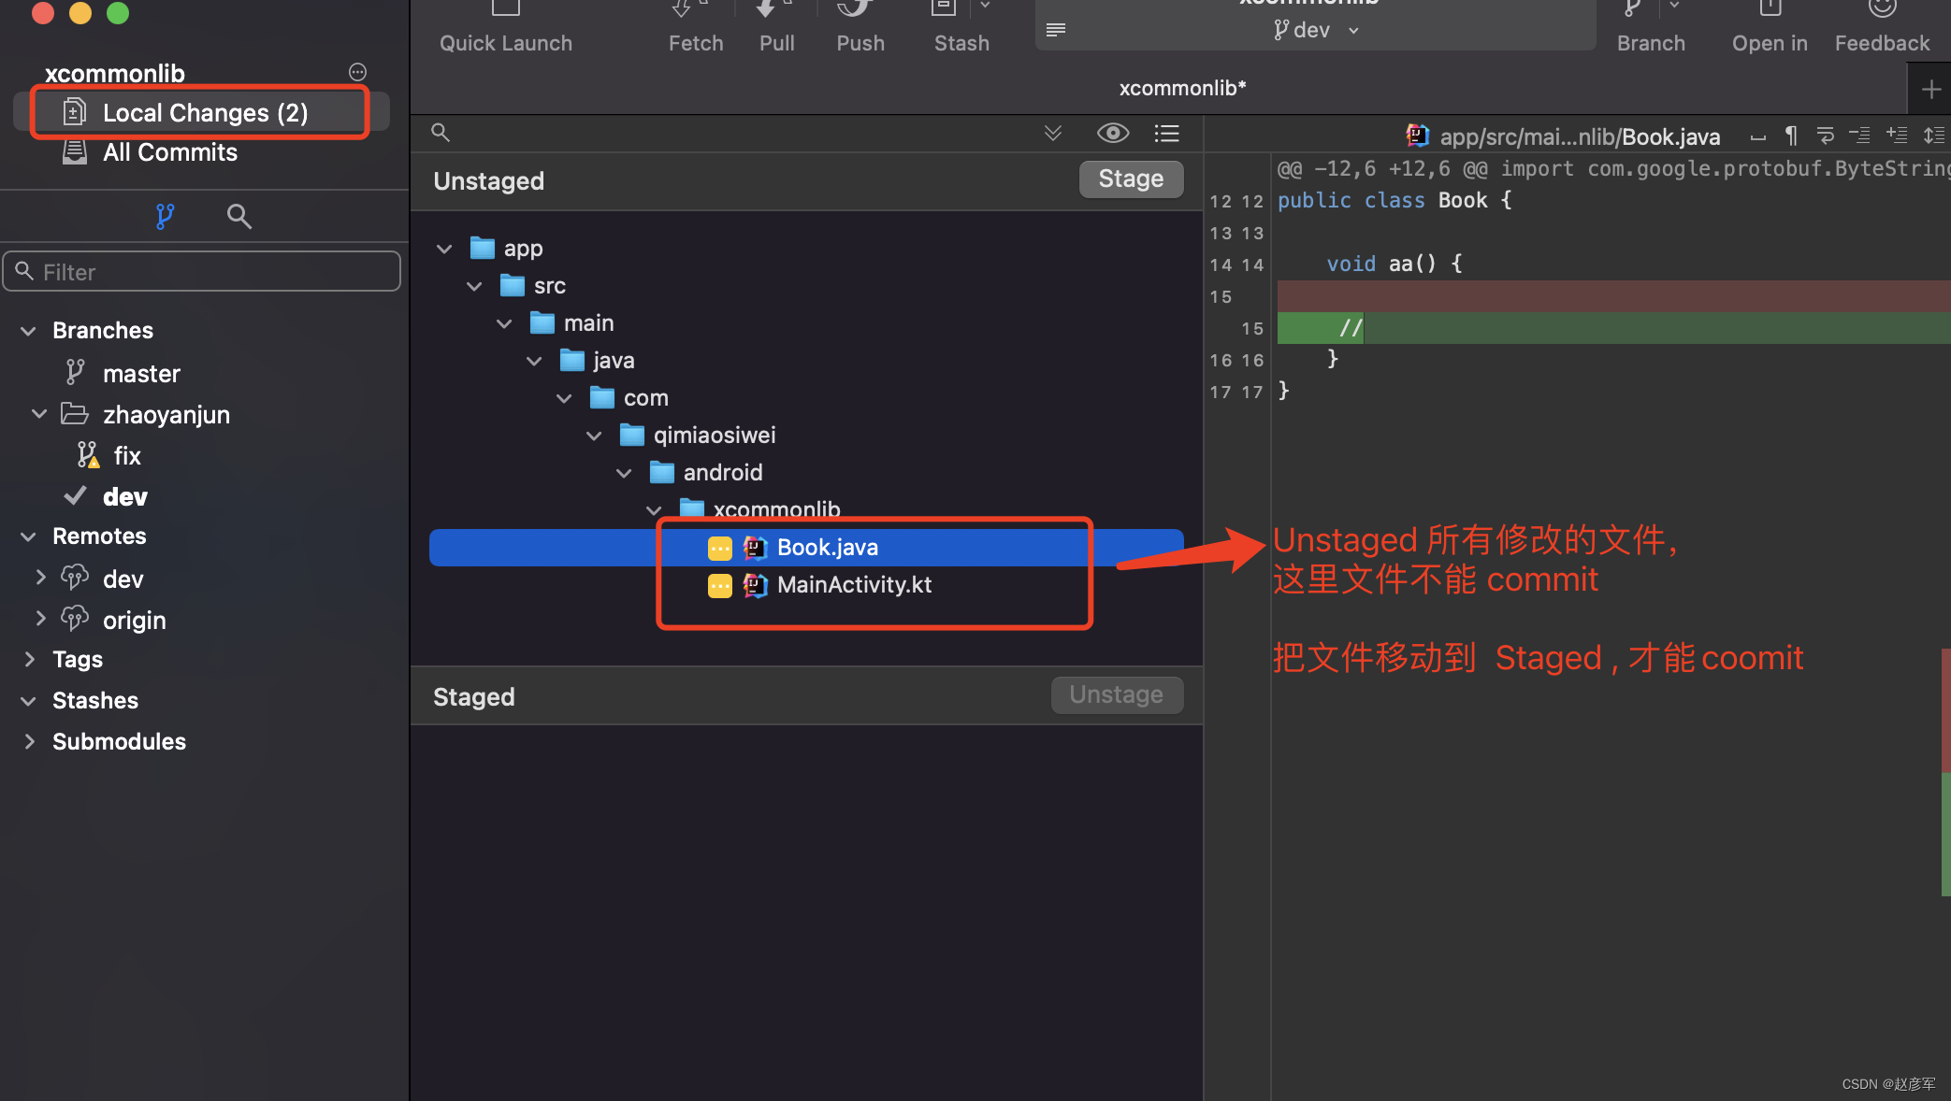Switch file list view mode icon
The height and width of the screenshot is (1101, 1951).
[x=1166, y=133]
